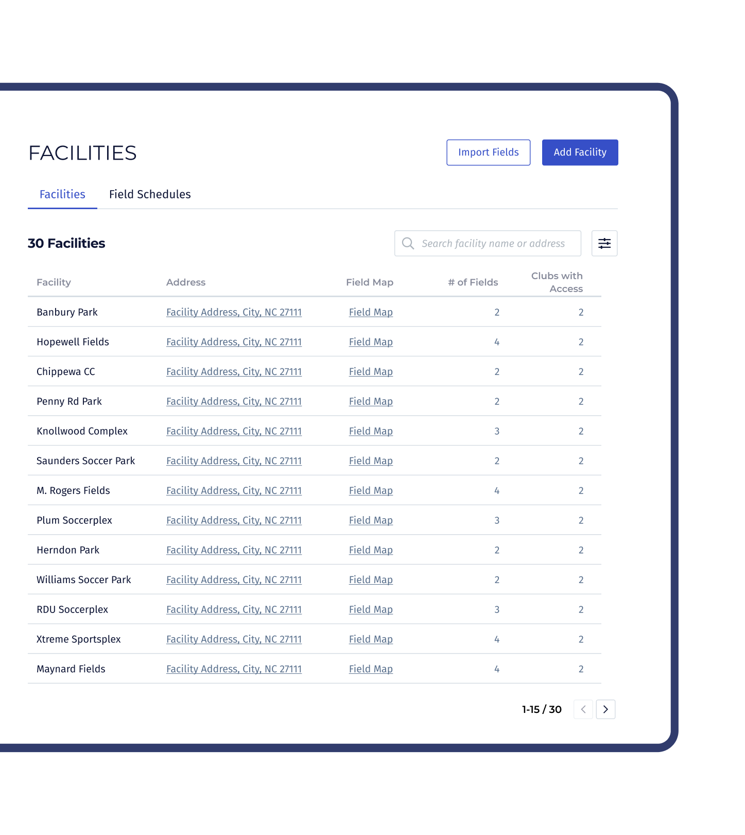Image resolution: width=745 pixels, height=835 pixels.
Task: Open Xtreme Sportsplex Field Map
Action: (x=371, y=639)
